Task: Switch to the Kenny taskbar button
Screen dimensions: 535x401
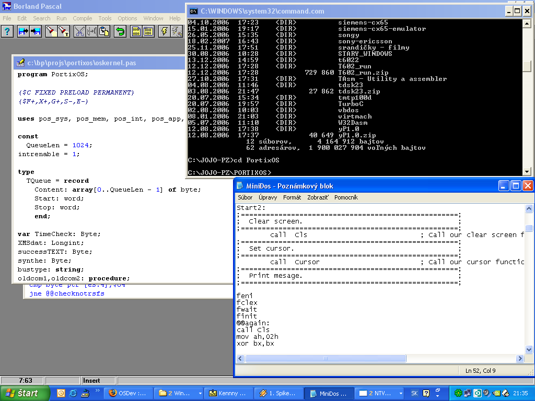Action: [229, 393]
